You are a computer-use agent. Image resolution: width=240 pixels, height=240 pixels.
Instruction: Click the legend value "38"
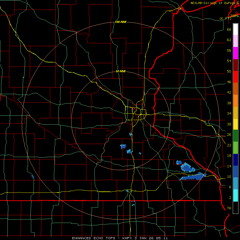click(x=229, y=103)
